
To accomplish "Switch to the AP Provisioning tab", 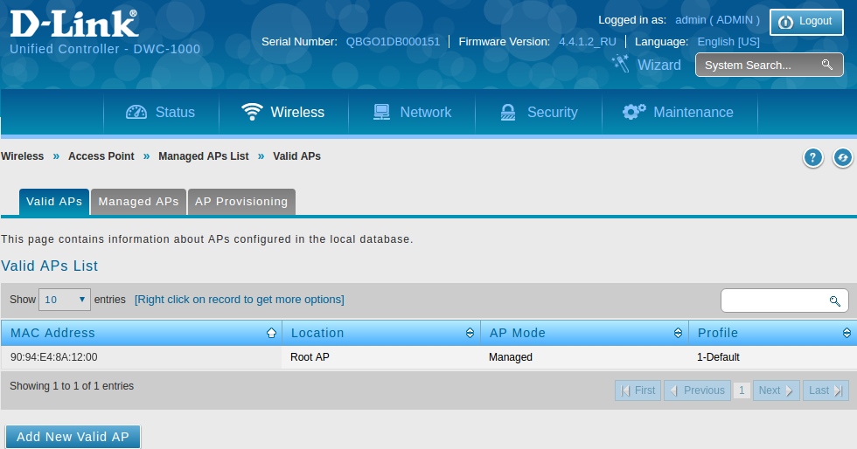I will coord(240,202).
